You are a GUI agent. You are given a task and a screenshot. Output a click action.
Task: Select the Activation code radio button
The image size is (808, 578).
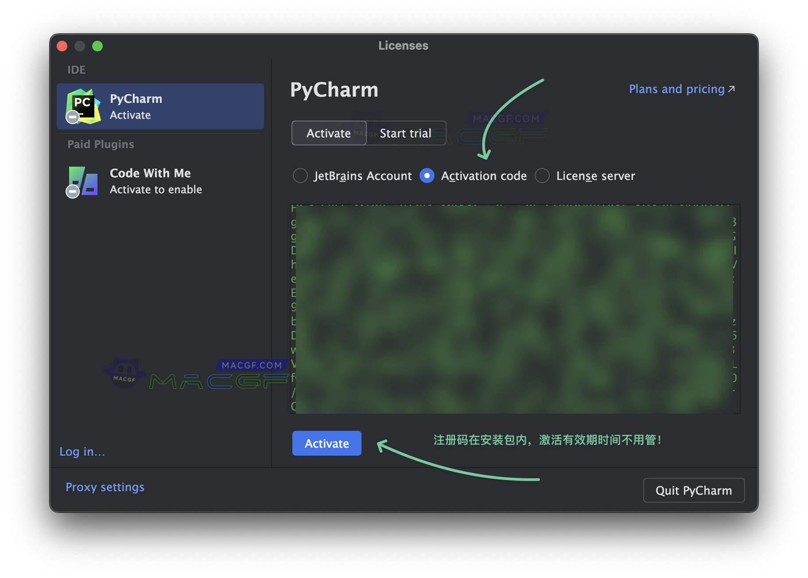[427, 176]
